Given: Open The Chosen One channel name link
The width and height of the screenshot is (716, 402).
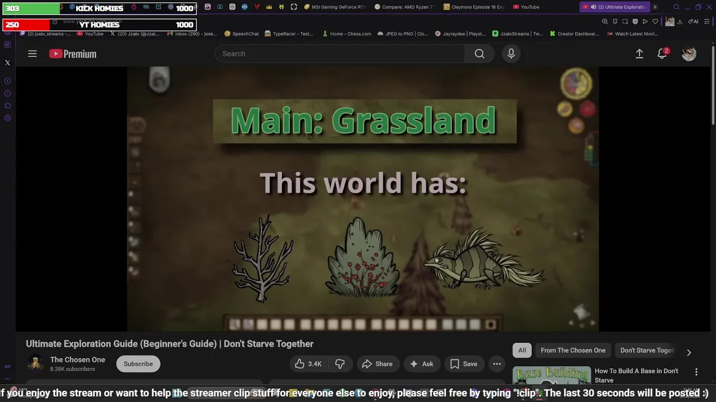Looking at the screenshot, I should click(78, 360).
